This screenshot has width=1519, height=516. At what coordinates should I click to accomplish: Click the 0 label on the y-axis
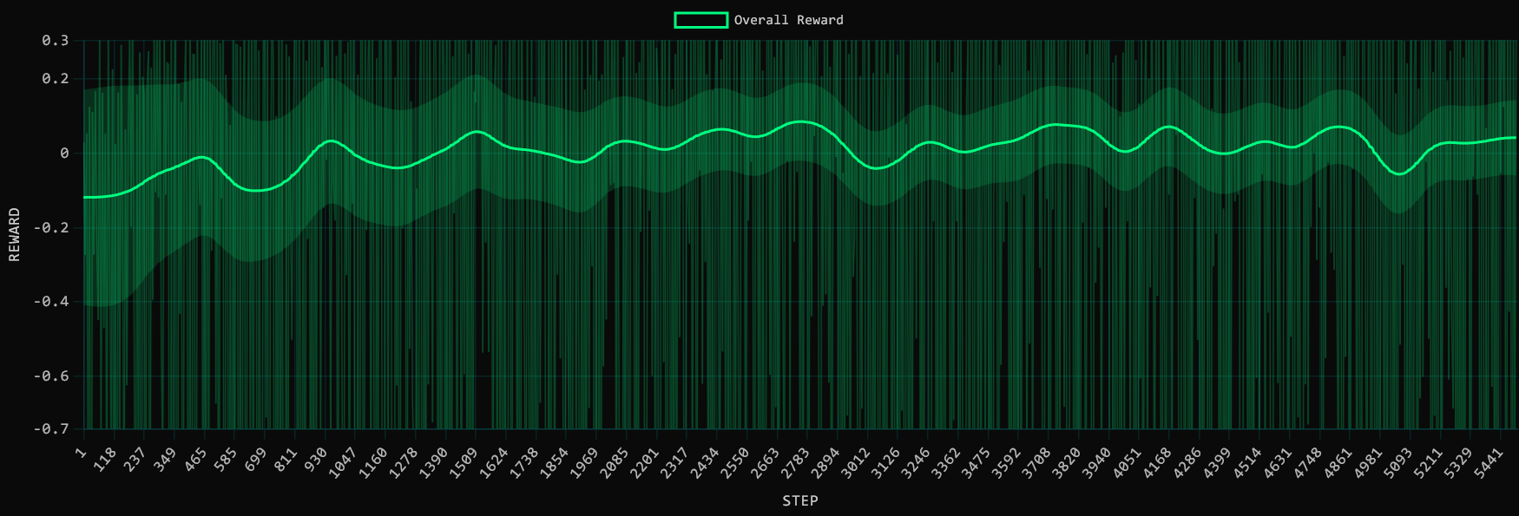64,153
